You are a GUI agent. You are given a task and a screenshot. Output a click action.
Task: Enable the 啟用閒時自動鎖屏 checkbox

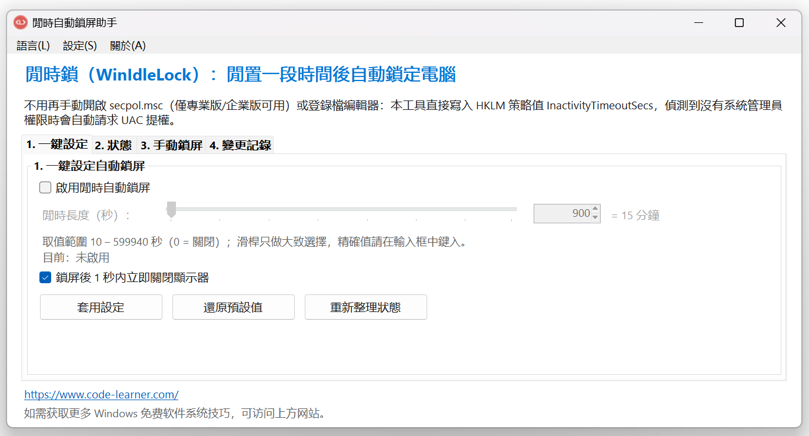pyautogui.click(x=45, y=187)
